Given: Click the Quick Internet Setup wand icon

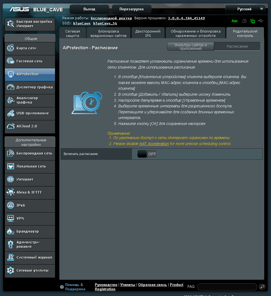Looking at the screenshot, I should click(11, 24).
